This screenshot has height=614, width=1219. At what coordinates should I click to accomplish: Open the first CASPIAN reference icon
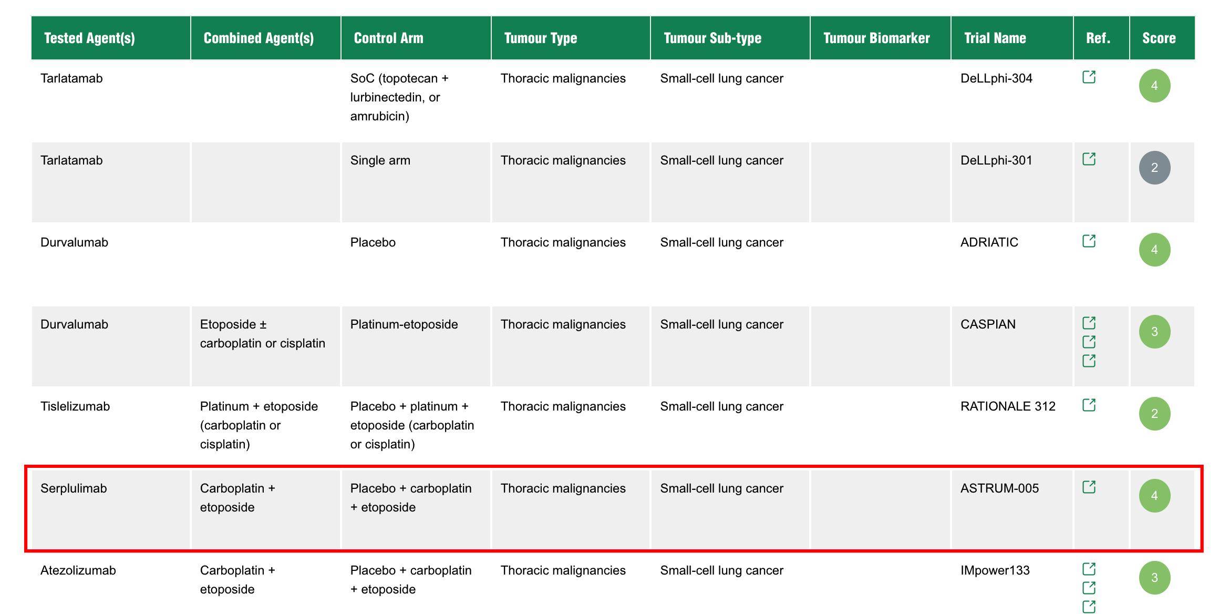1089,323
